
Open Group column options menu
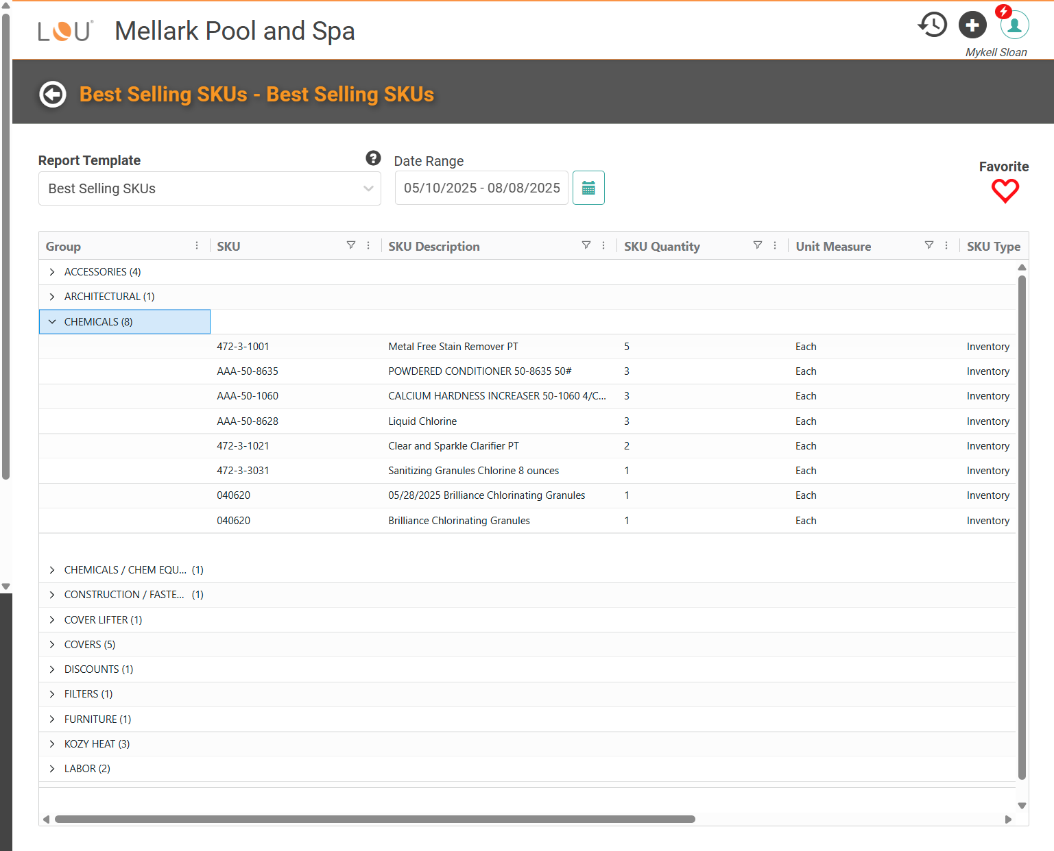[197, 245]
